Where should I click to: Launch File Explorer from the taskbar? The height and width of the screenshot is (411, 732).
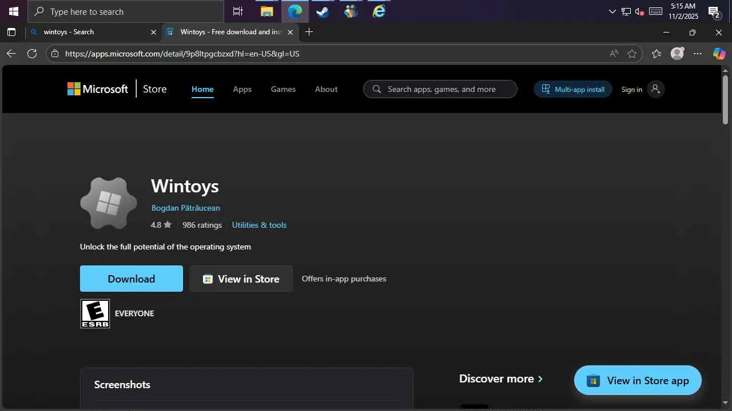[266, 11]
